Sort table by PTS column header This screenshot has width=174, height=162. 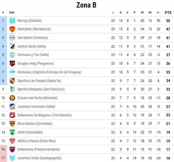point(168,13)
